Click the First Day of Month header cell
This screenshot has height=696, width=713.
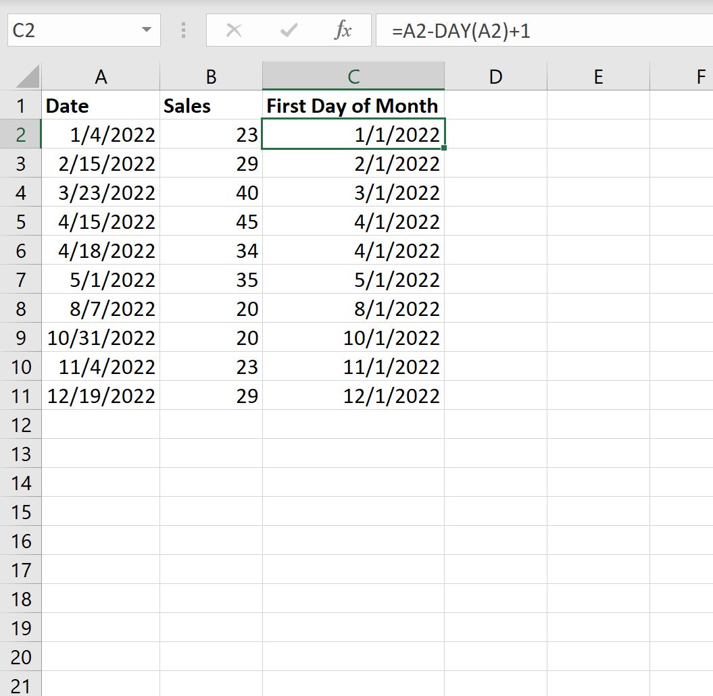(353, 105)
